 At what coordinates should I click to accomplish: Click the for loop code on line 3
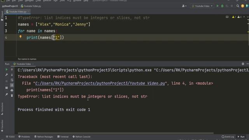[37, 31]
